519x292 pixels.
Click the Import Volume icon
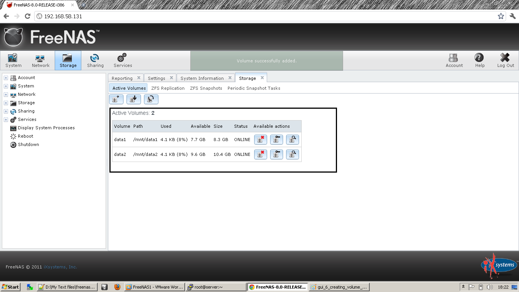[133, 99]
